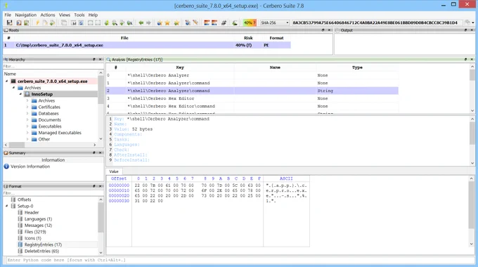
Task: Click the hash (#) toolbar icon
Action: (224, 22)
